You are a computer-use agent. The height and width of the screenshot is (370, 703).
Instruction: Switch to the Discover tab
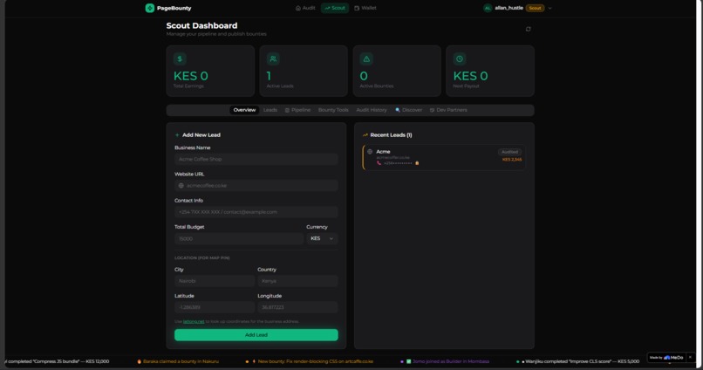click(x=408, y=110)
